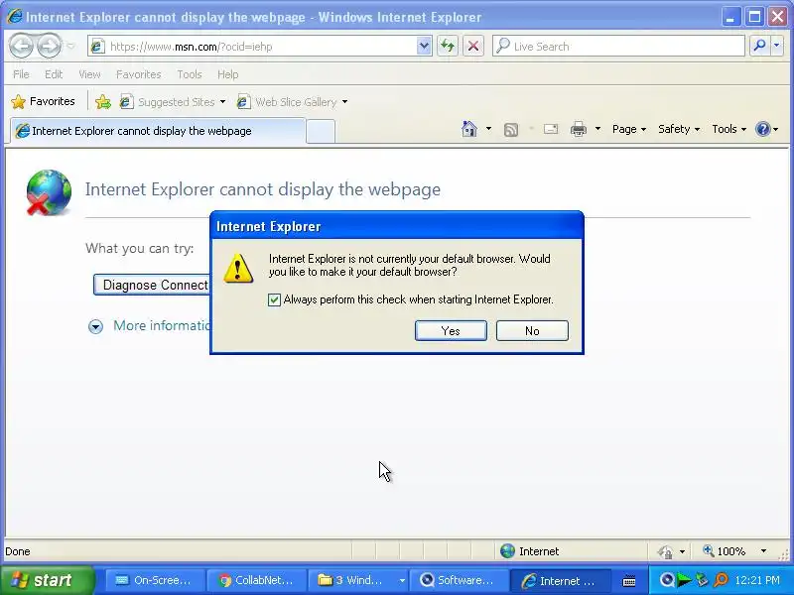Open search provider options dropdown arrow
Screen dimensions: 794x595
click(x=777, y=46)
